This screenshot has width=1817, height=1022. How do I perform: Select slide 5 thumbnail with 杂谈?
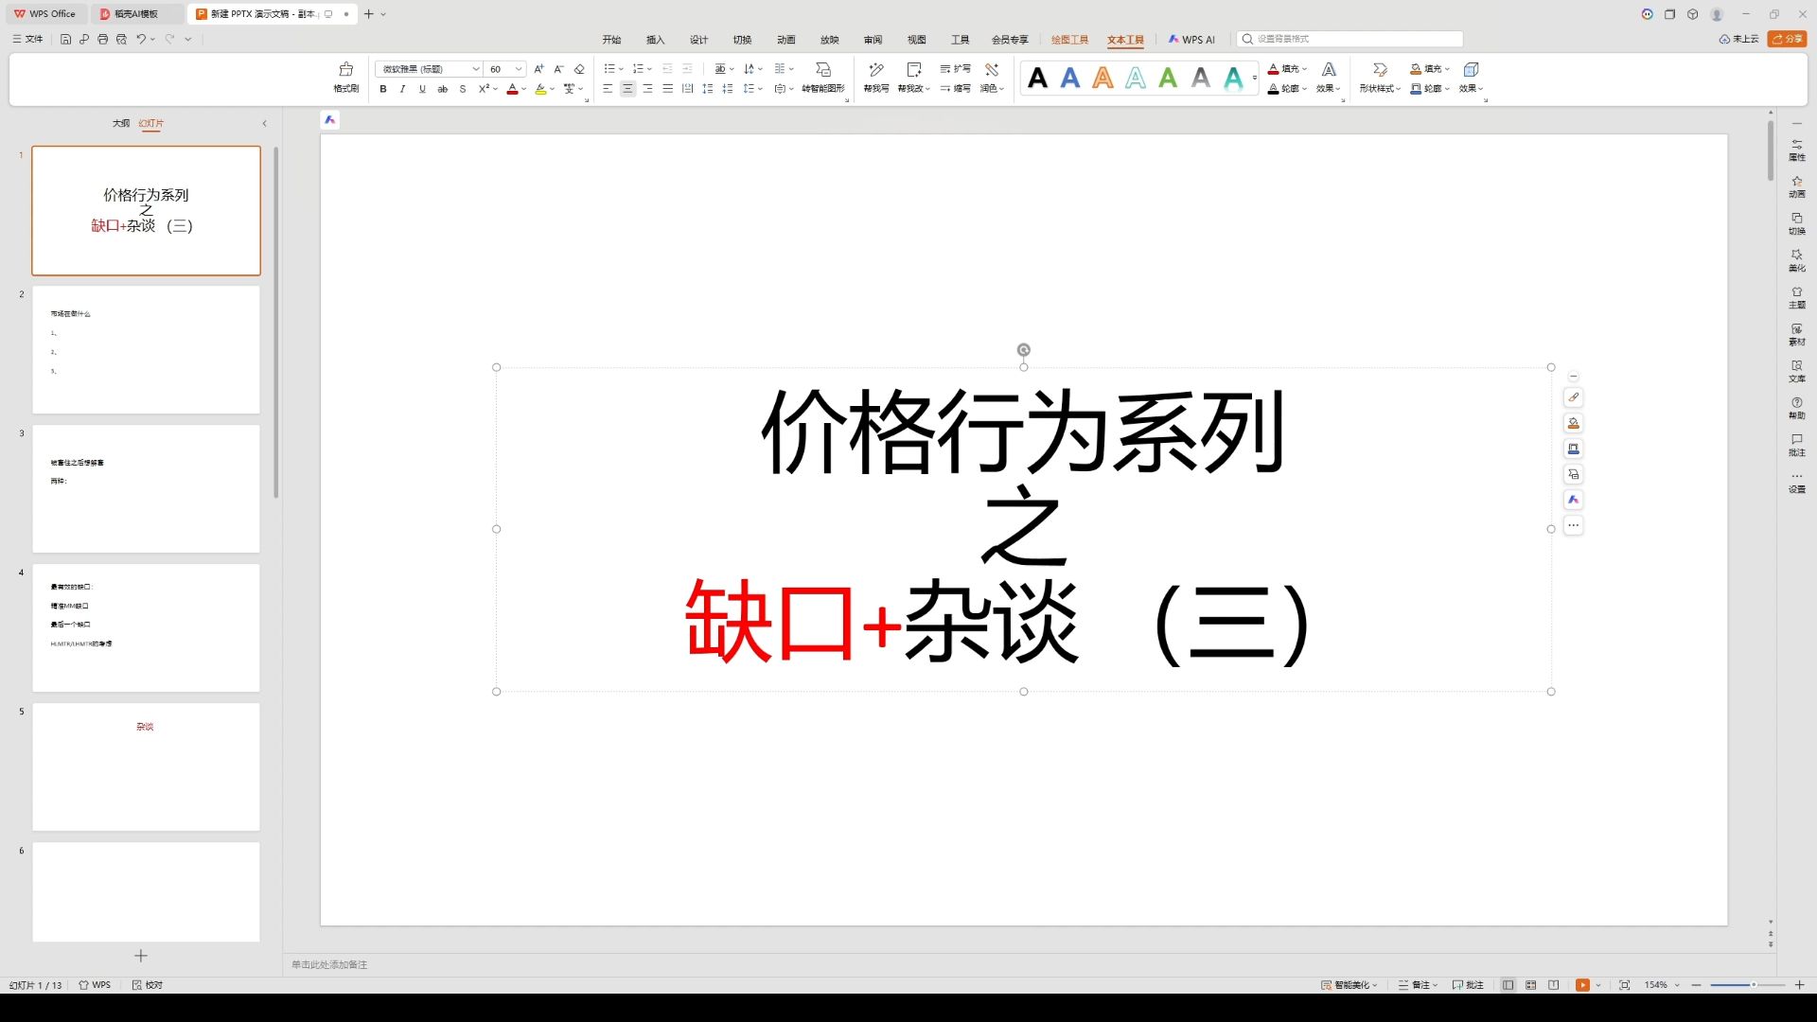pos(146,766)
